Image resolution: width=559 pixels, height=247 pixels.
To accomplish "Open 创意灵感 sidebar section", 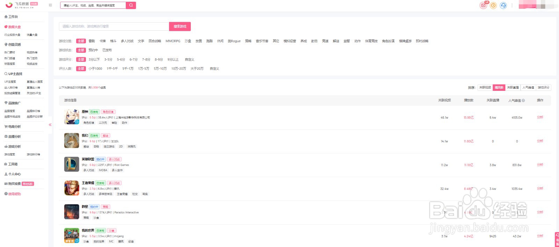I will (13, 45).
